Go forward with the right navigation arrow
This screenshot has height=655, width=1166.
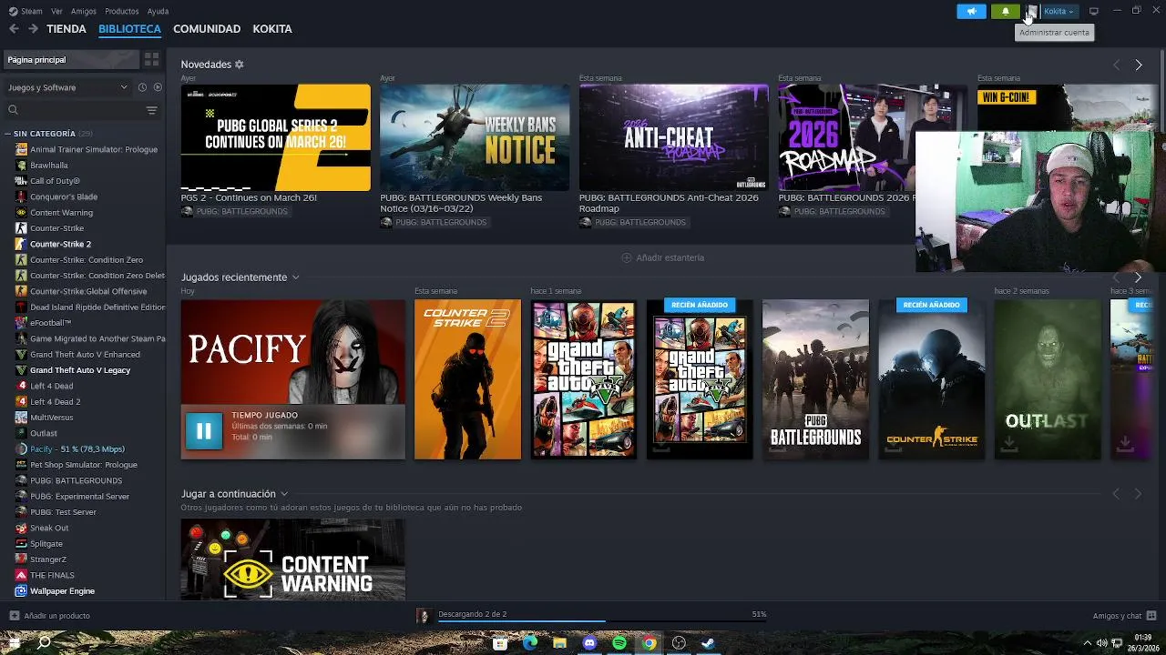(33, 29)
